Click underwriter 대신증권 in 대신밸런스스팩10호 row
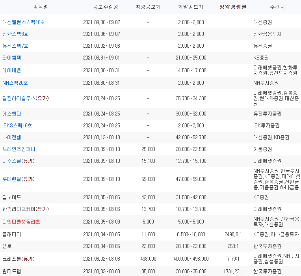Image resolution: width=301 pixels, height=276 pixels. [263, 22]
